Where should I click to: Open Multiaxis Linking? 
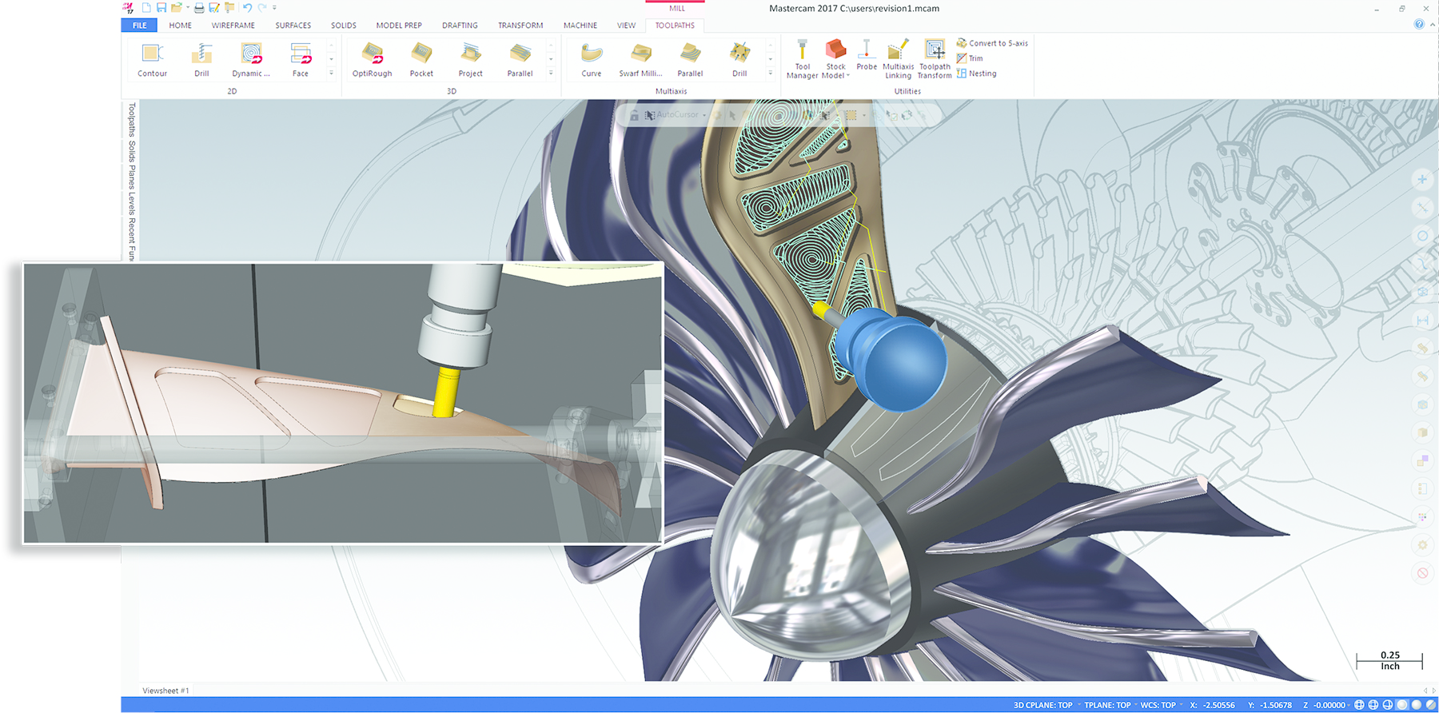click(898, 59)
